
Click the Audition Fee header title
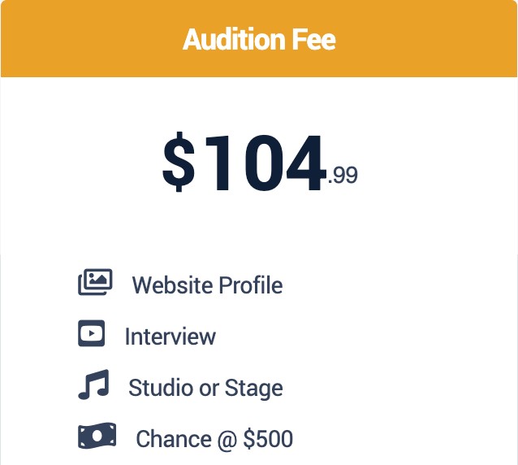[259, 39]
